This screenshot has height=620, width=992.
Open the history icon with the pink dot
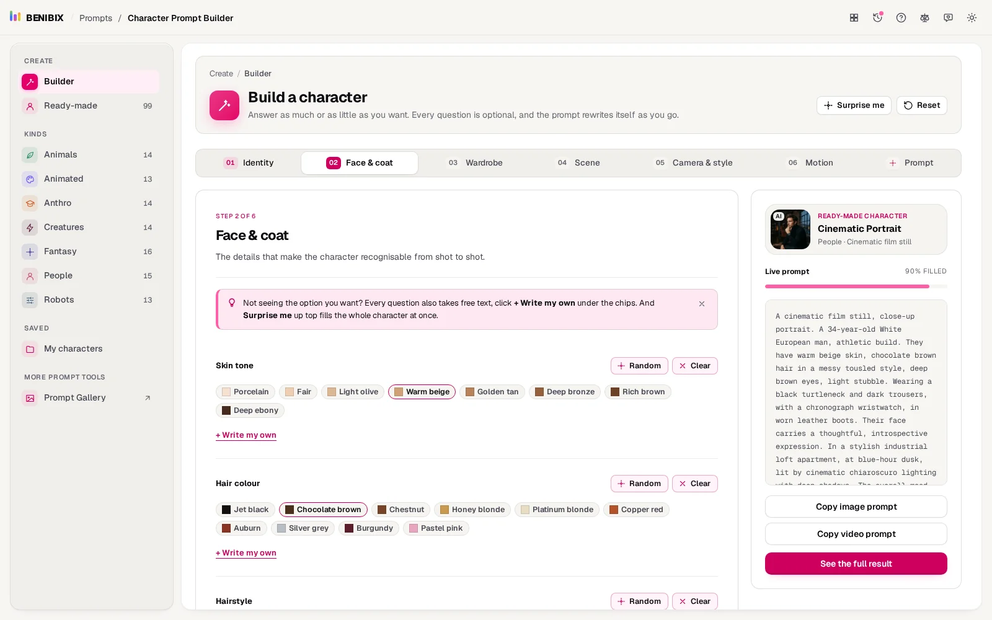(877, 18)
